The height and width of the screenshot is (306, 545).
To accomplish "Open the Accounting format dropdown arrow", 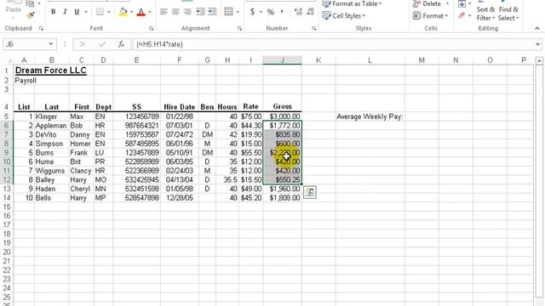I will 261,12.
